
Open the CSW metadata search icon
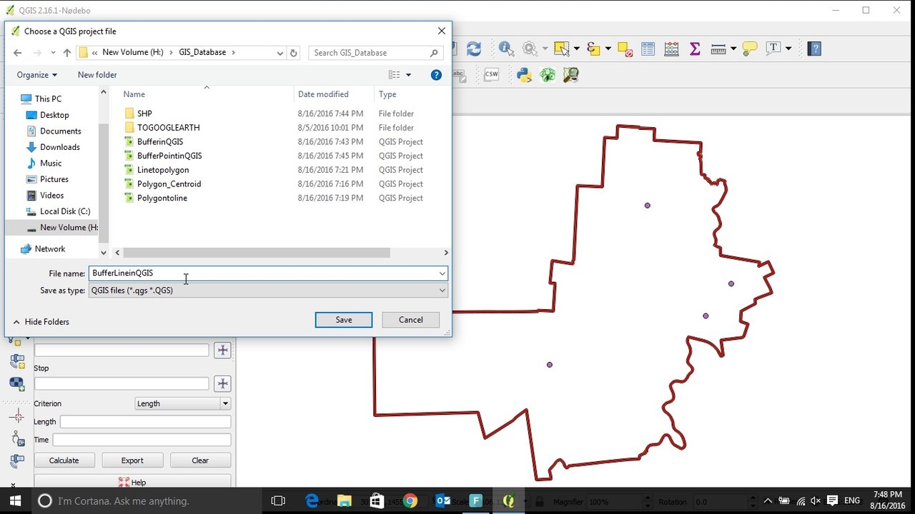point(491,75)
